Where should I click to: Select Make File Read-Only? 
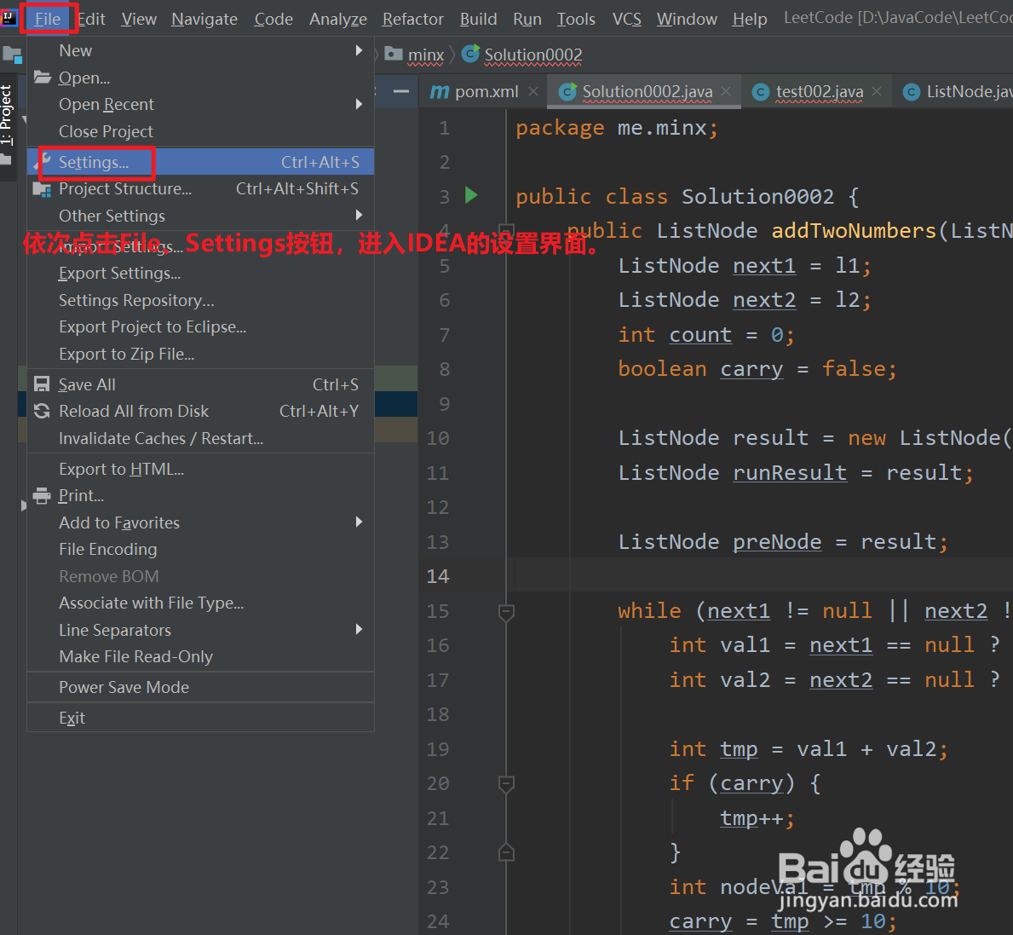[200, 656]
